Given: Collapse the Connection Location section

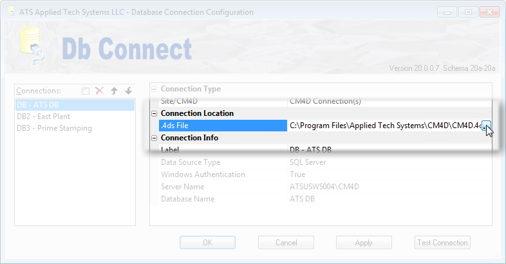Looking at the screenshot, I should [x=155, y=113].
